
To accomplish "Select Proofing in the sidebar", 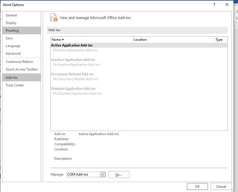I will tap(12, 31).
